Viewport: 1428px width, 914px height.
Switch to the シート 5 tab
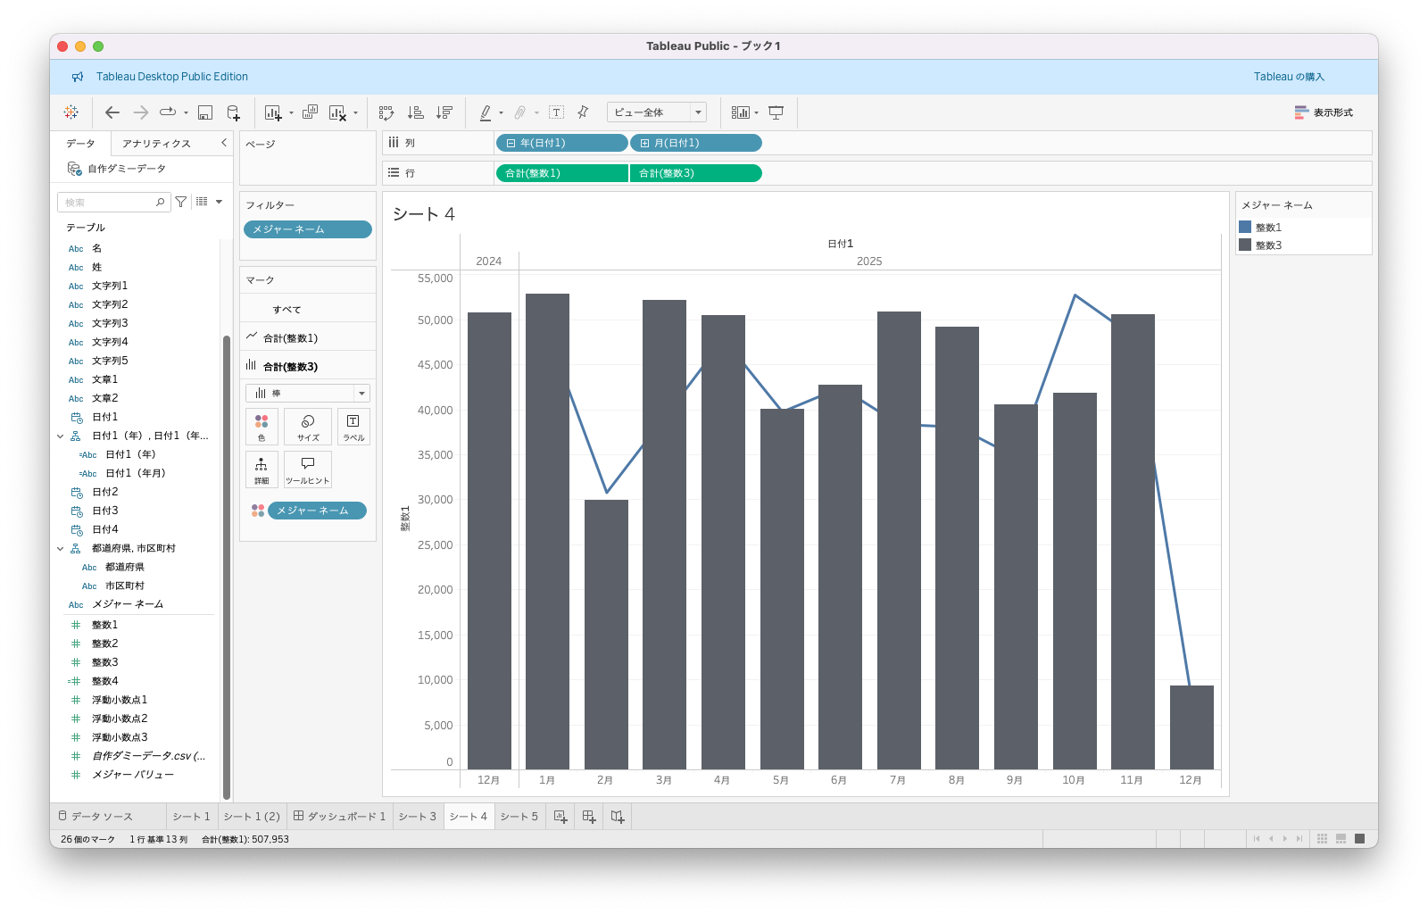519,817
